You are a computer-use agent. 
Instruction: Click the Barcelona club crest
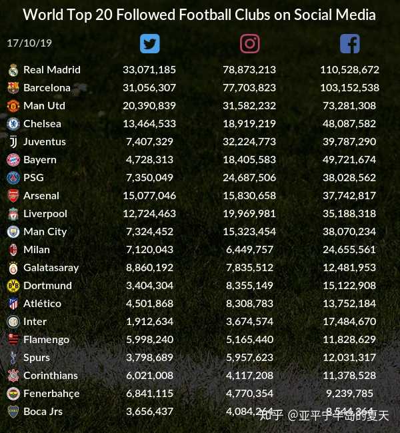click(13, 88)
